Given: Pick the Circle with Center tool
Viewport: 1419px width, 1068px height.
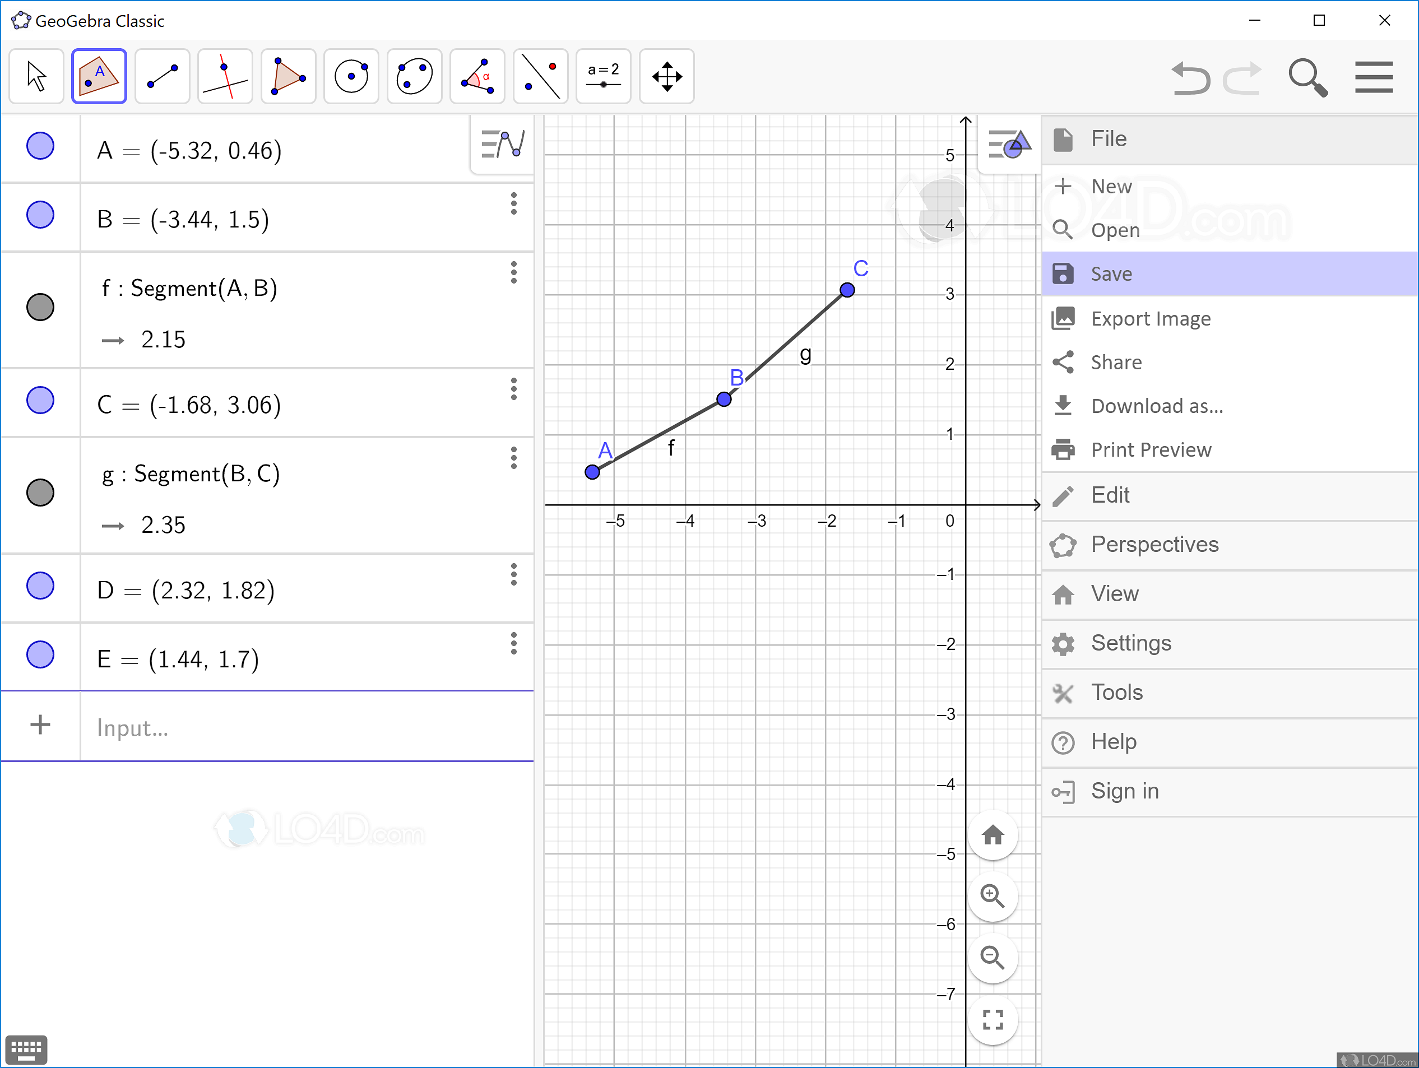Looking at the screenshot, I should pyautogui.click(x=351, y=76).
